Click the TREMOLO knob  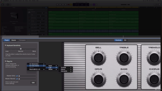click(x=154, y=58)
